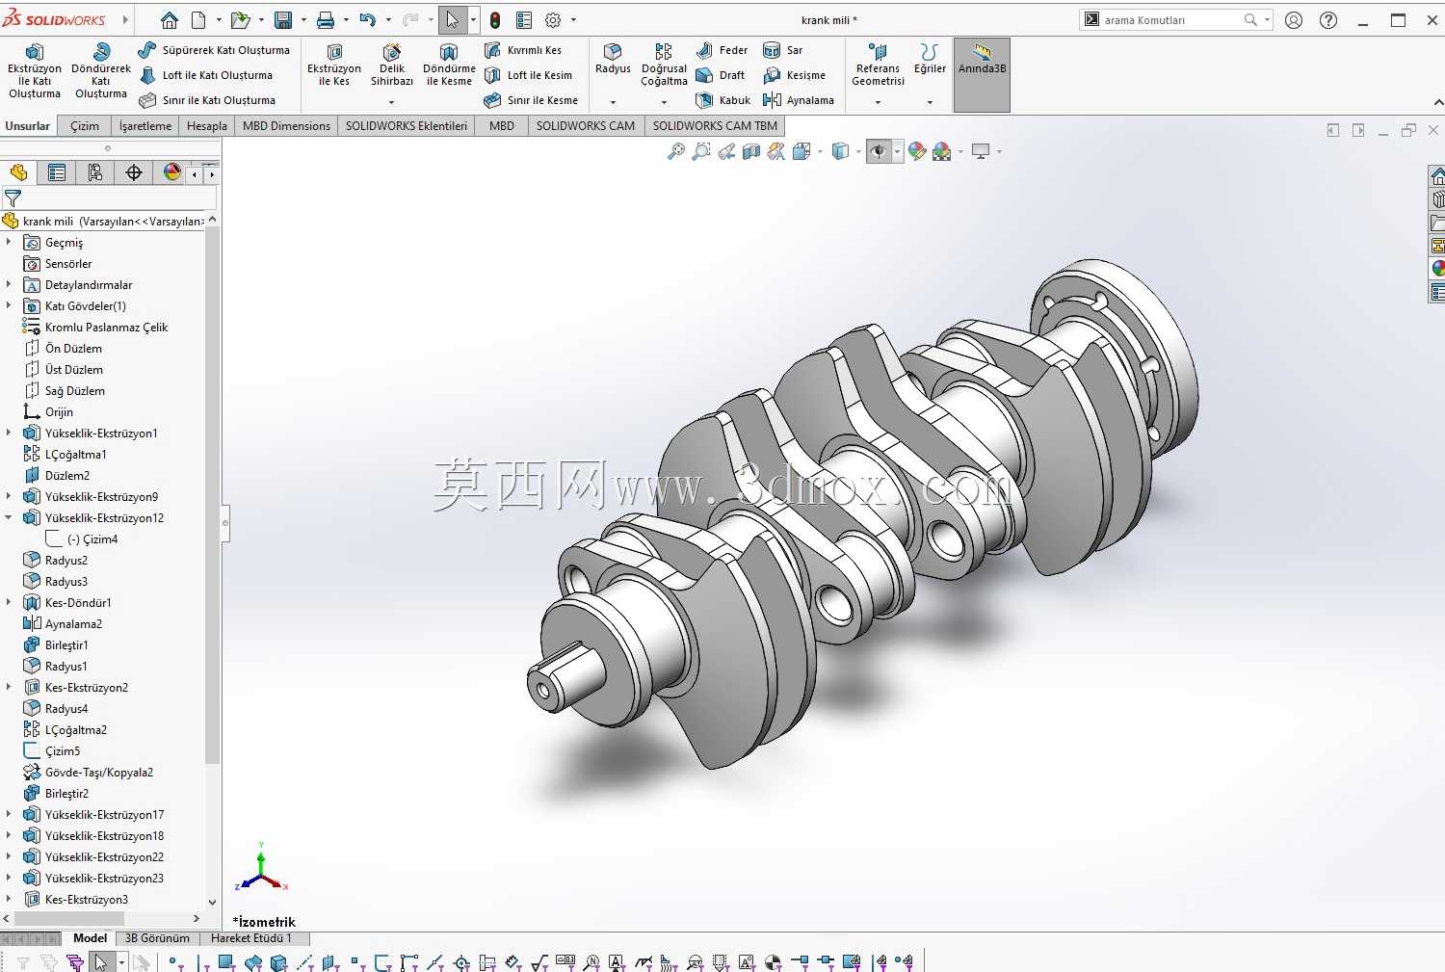The width and height of the screenshot is (1445, 972).
Task: Toggle Anında3B Instant3D mode
Action: [982, 75]
